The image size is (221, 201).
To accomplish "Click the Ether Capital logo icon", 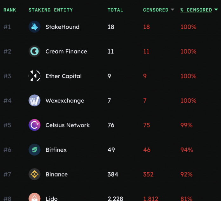I will tap(34, 76).
